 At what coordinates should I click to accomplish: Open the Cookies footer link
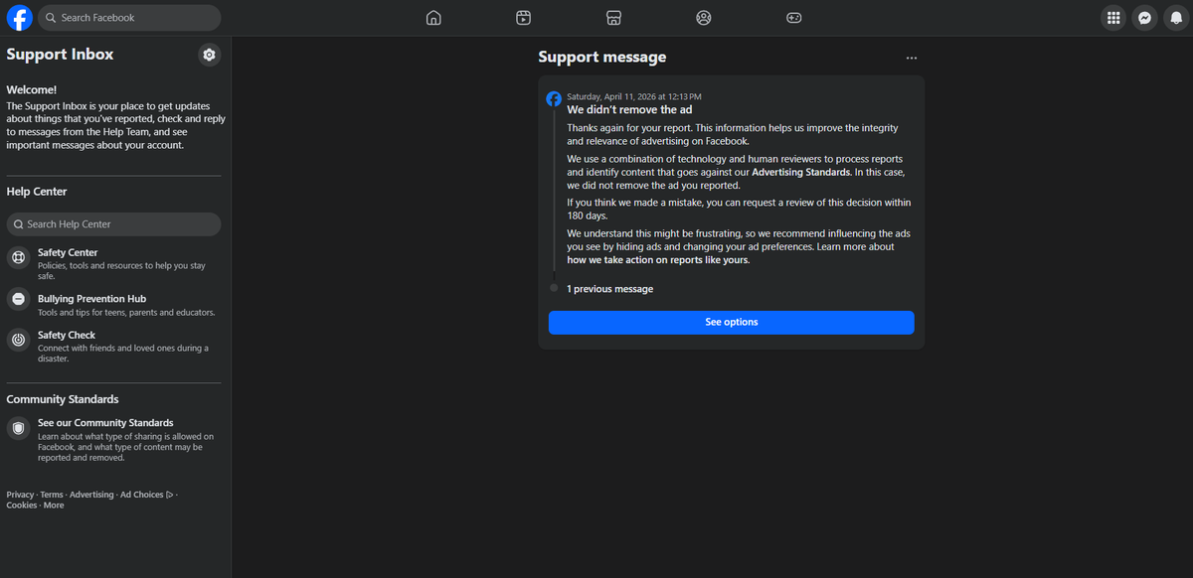tap(22, 506)
